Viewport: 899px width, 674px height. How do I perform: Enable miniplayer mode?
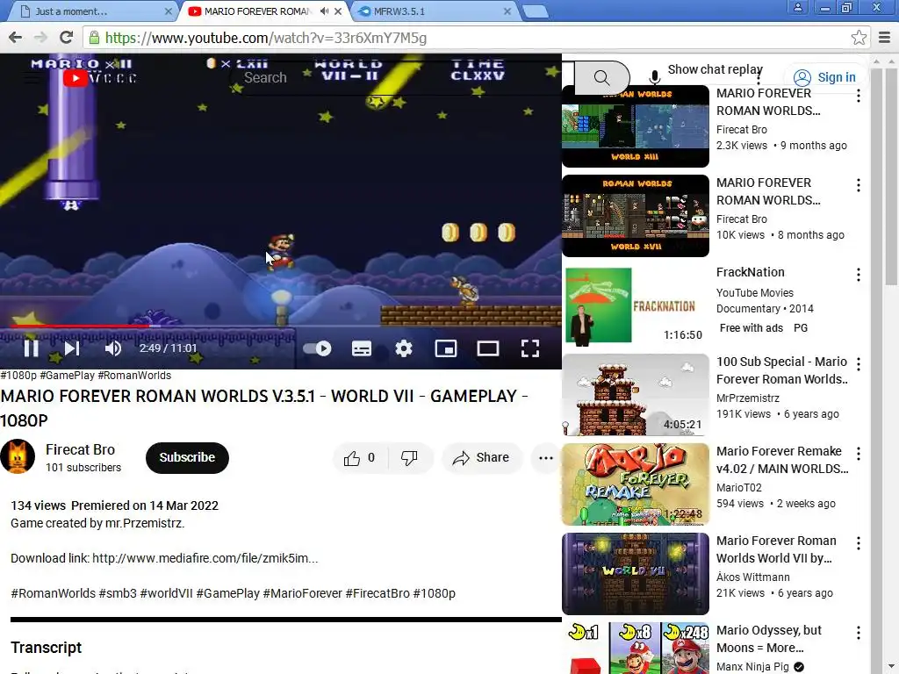[445, 348]
